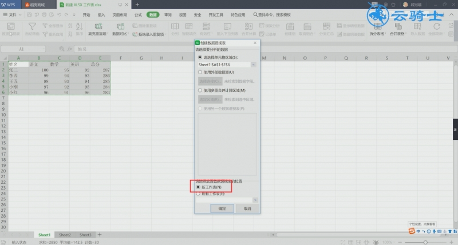Image resolution: width=458 pixels, height=245 pixels.
Task: Choose the 使用外部数据源 radio button
Action: click(200, 73)
